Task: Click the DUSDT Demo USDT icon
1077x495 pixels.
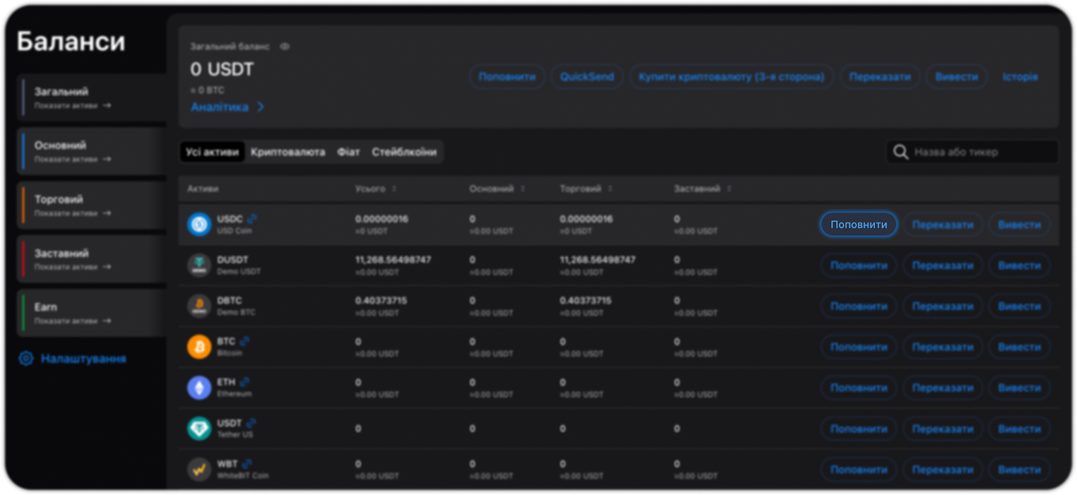Action: pos(199,266)
